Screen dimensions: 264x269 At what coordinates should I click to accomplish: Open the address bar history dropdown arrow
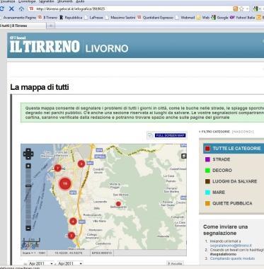point(247,9)
